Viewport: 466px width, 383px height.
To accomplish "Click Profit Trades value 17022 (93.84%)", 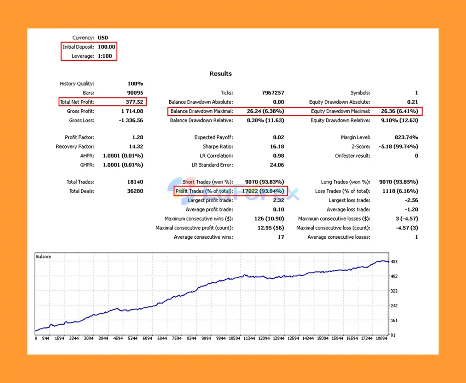I will (x=264, y=191).
